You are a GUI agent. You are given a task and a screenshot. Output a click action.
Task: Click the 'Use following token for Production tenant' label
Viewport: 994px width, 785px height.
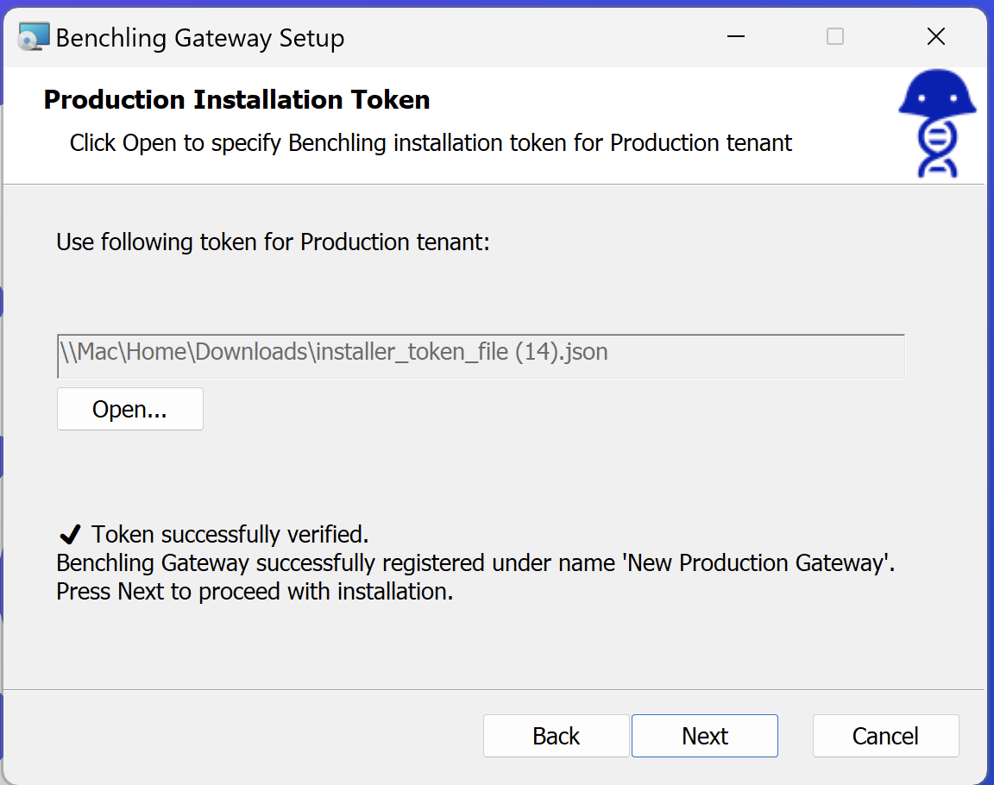click(x=273, y=242)
